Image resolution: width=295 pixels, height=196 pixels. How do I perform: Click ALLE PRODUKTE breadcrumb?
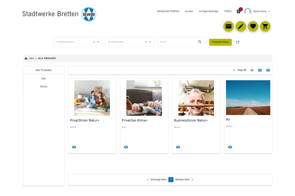(x=47, y=58)
